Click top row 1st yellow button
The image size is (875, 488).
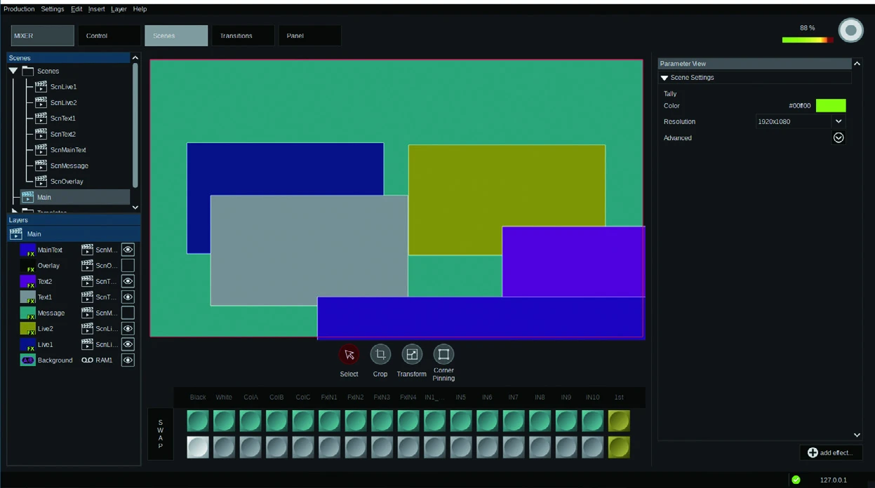click(x=619, y=421)
